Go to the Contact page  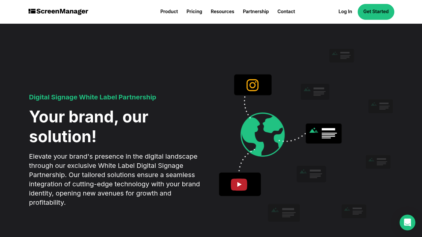286,12
